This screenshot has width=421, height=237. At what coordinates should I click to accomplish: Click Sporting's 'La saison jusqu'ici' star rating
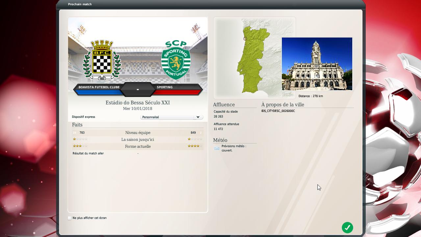click(195, 139)
